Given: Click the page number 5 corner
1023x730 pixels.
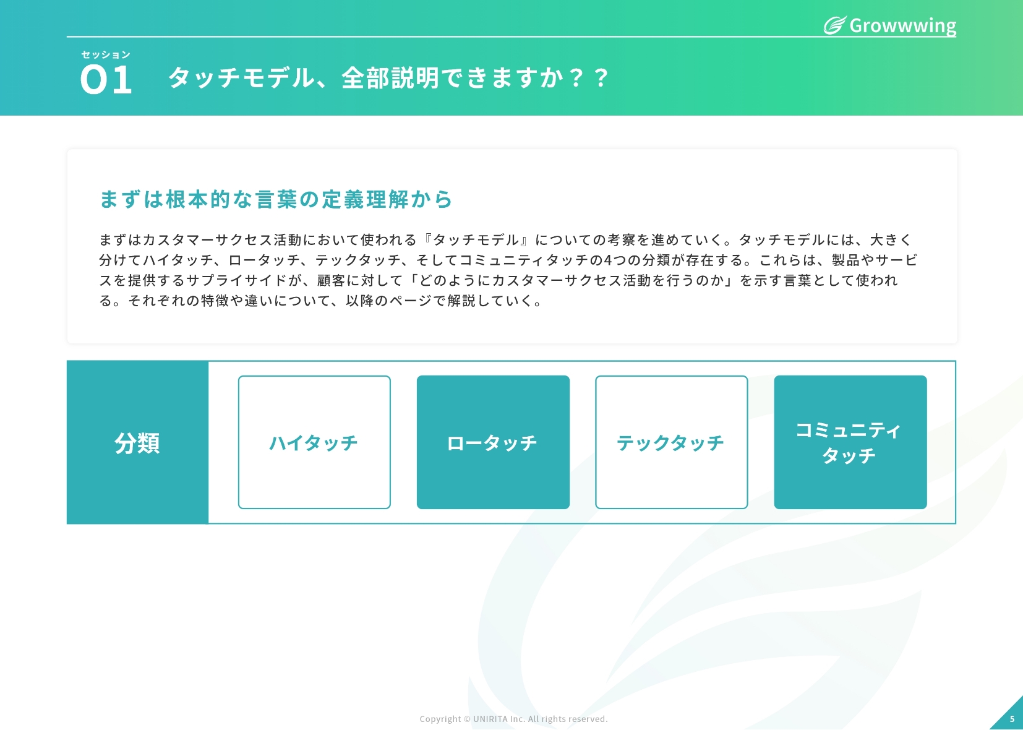Looking at the screenshot, I should [x=1012, y=719].
